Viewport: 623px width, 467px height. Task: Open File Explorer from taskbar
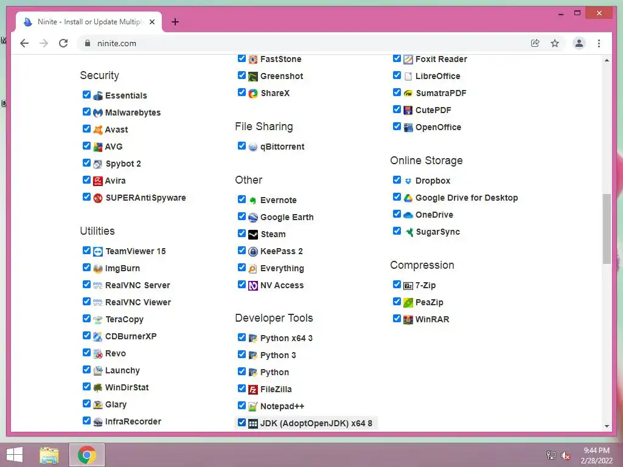coord(49,455)
